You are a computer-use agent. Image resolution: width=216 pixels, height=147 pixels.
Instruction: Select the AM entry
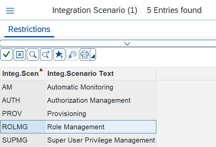(x=7, y=87)
